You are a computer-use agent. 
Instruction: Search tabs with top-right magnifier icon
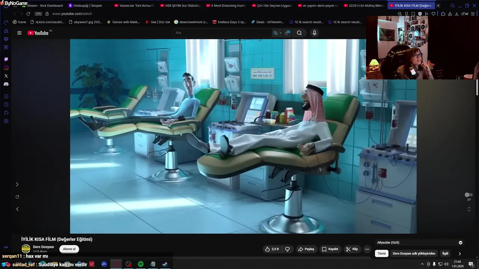pos(452,6)
